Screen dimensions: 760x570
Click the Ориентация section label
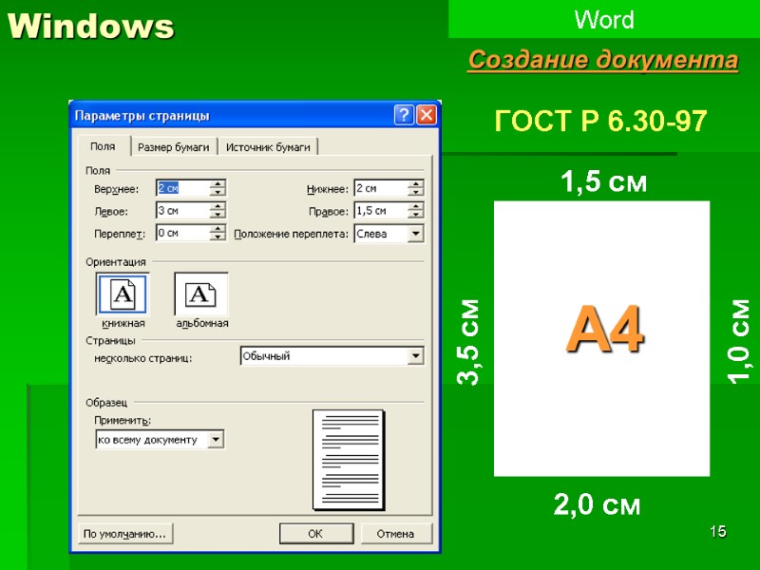(115, 262)
